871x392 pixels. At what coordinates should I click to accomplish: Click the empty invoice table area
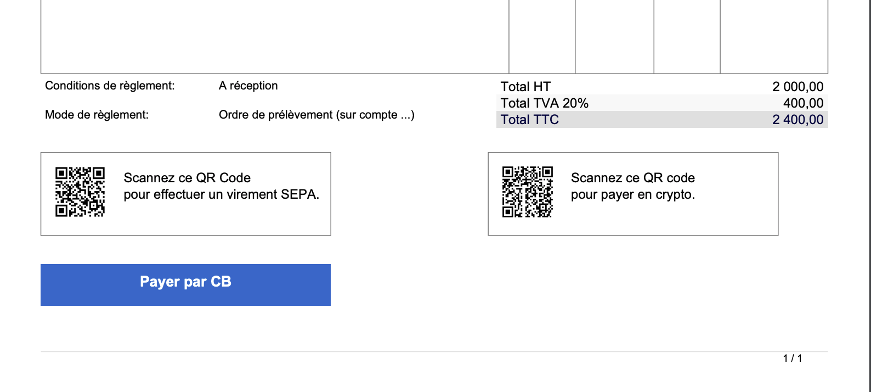coord(274,36)
